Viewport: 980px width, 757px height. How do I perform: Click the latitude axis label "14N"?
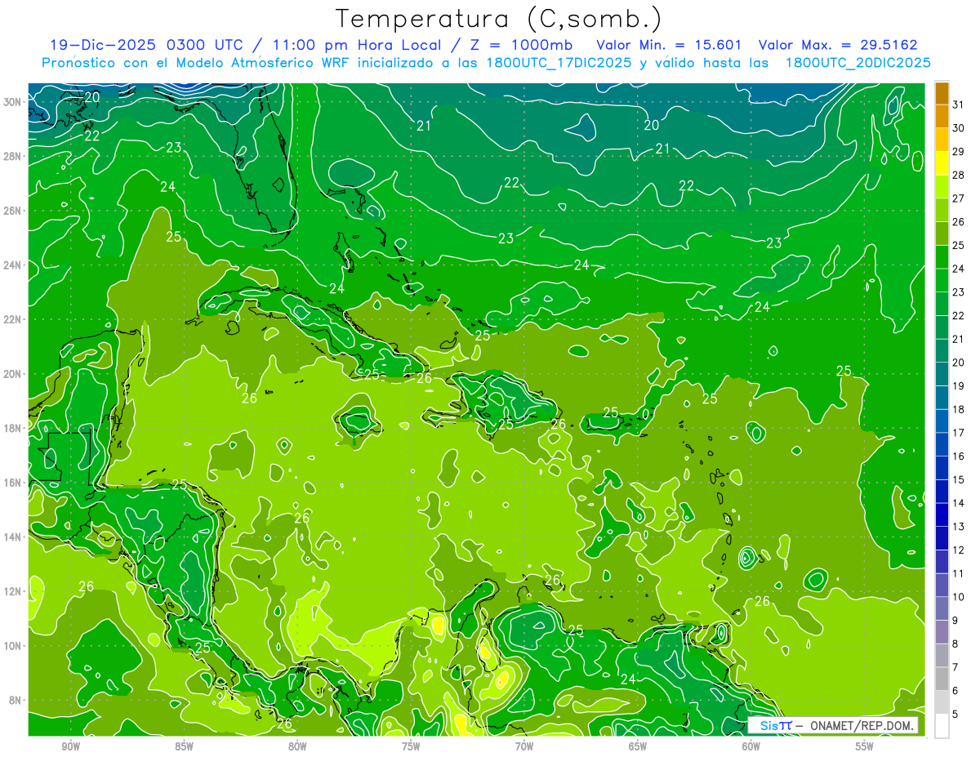[x=13, y=537]
